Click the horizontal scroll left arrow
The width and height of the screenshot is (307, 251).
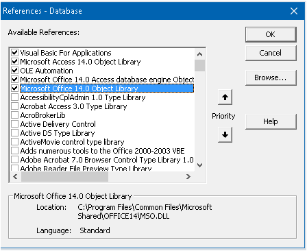point(15,176)
